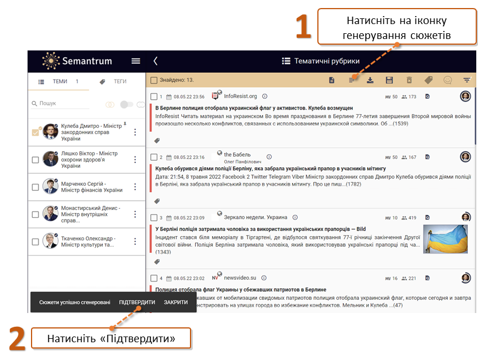Open the three-dot menu for Ляшко Віктор
The height and width of the screenshot is (356, 478).
[x=135, y=159]
